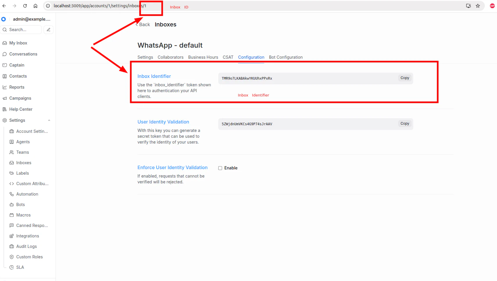This screenshot has width=497, height=281.
Task: Click the Agents icon under Settings
Action: point(12,142)
